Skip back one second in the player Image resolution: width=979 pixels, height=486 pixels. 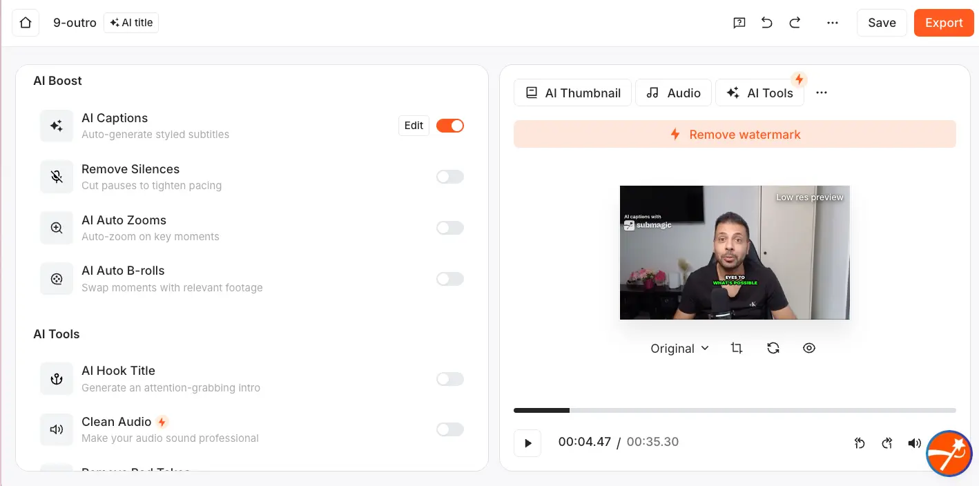(860, 443)
